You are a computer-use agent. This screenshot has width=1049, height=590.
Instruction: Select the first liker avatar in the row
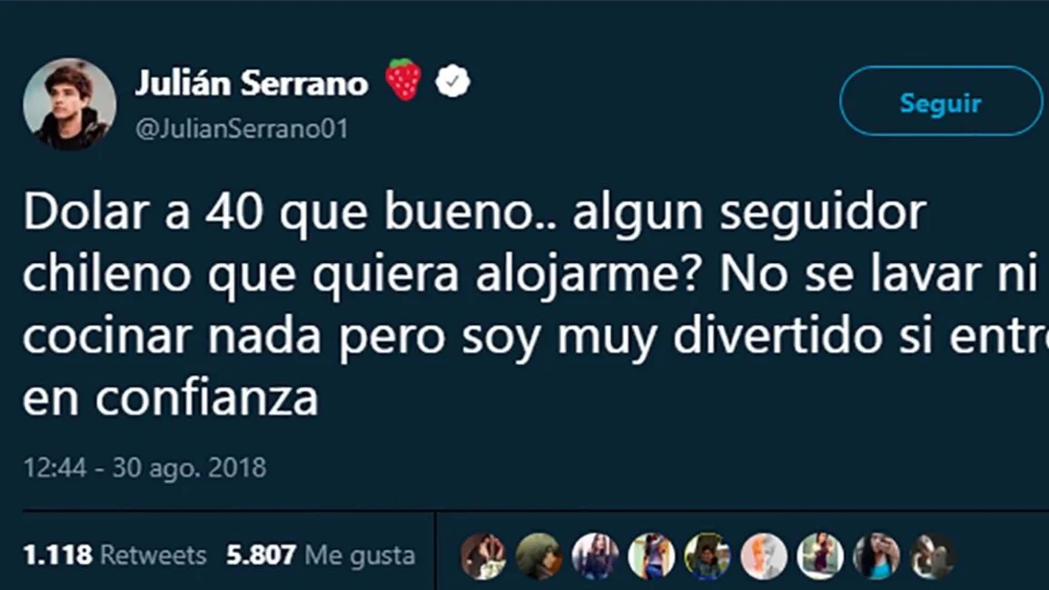(x=482, y=556)
